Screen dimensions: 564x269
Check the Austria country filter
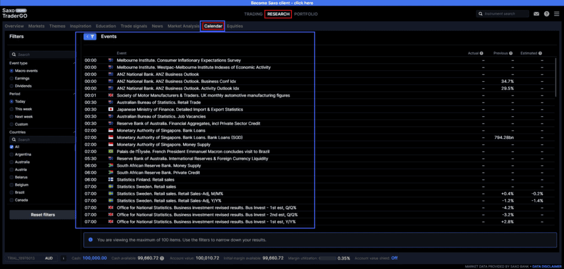pyautogui.click(x=12, y=170)
